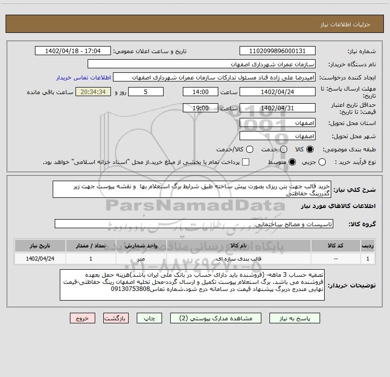Click the quantity cell in the قالب بندی سازه ای row
The width and height of the screenshot is (390, 377).
tap(91, 259)
